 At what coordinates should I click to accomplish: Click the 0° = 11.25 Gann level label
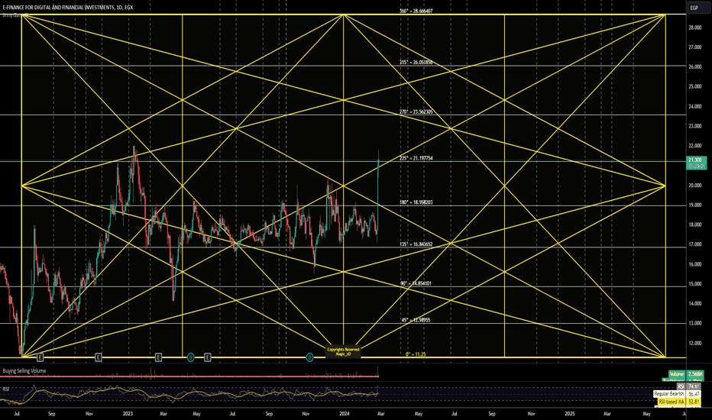[416, 354]
